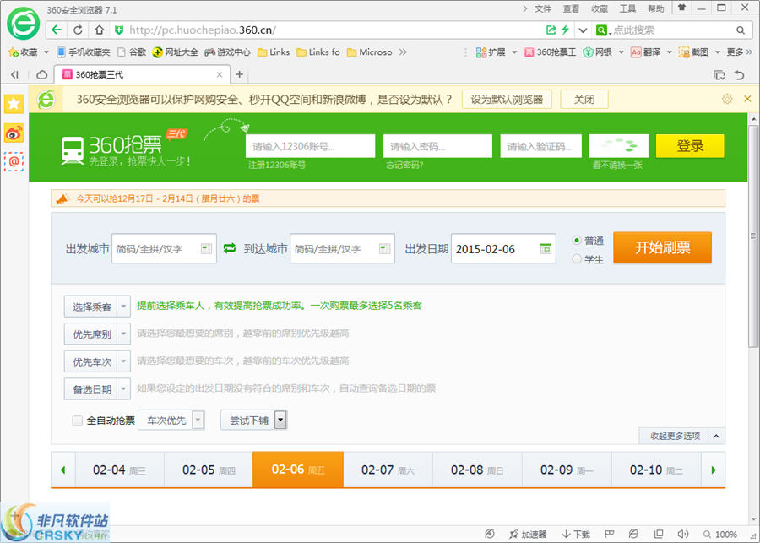Screen dimensions: 760x543
Task: Show next dates with right green arrow
Action: click(x=713, y=470)
